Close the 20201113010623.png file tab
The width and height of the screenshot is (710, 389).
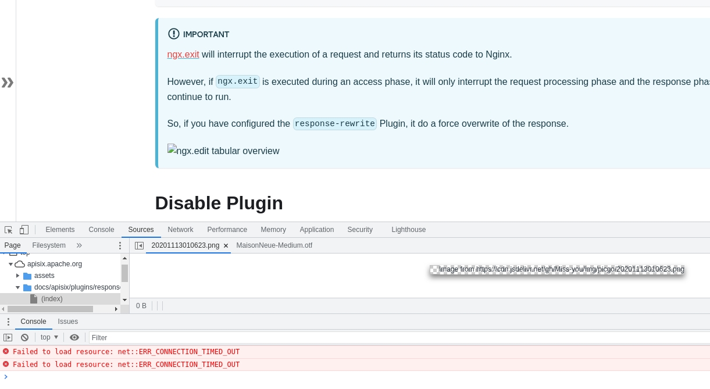point(226,245)
